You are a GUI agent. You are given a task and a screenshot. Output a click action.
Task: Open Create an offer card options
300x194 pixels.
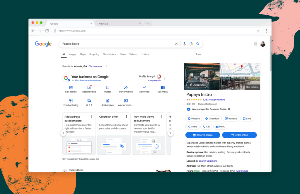[x=127, y=117]
